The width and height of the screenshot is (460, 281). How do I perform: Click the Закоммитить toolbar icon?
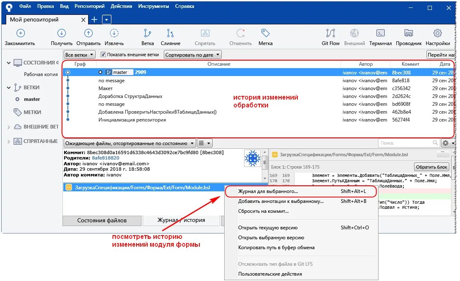click(x=20, y=33)
